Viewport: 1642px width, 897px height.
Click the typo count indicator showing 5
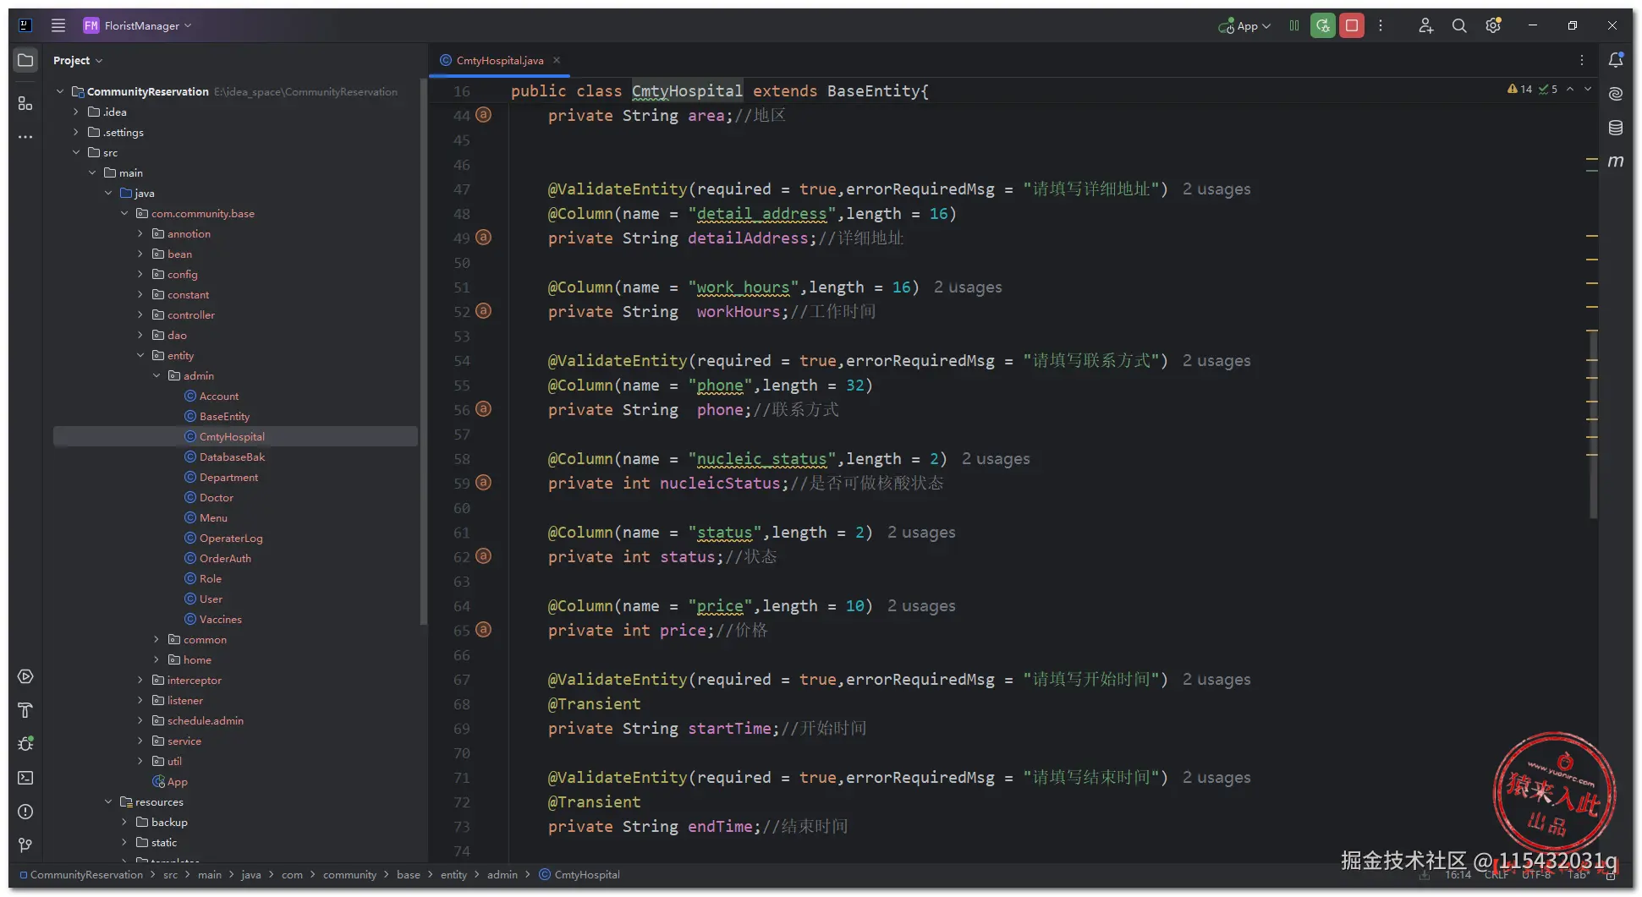[1548, 89]
